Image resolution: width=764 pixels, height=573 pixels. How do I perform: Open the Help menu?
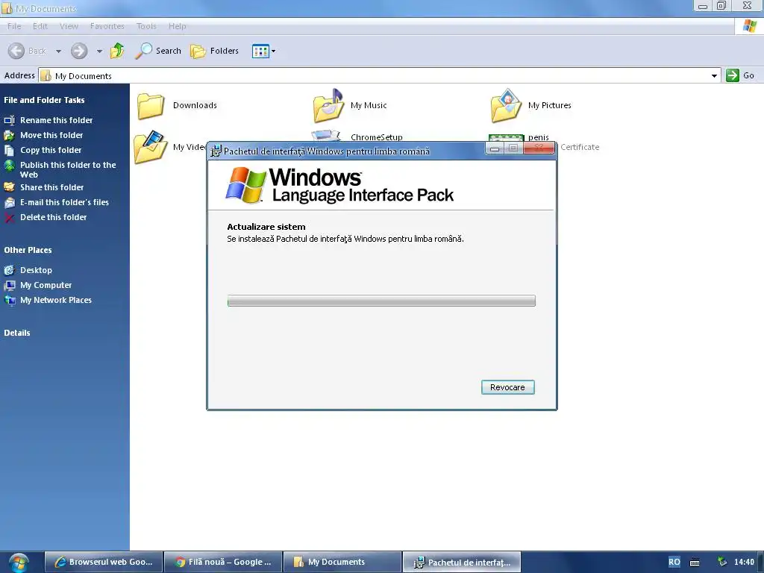pyautogui.click(x=178, y=26)
